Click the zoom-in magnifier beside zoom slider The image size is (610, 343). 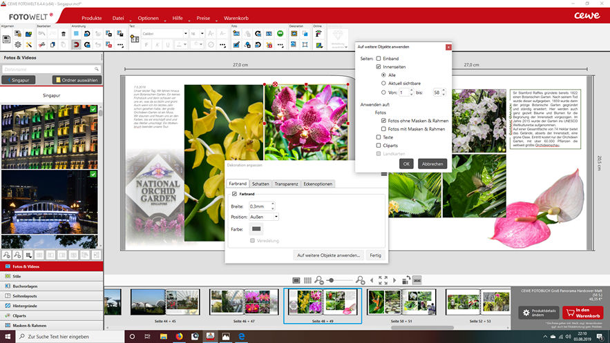pos(360,281)
